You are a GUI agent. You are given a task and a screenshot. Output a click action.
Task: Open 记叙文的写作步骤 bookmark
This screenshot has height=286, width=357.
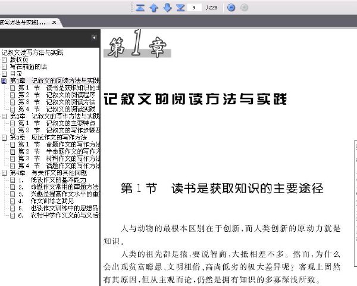59,130
